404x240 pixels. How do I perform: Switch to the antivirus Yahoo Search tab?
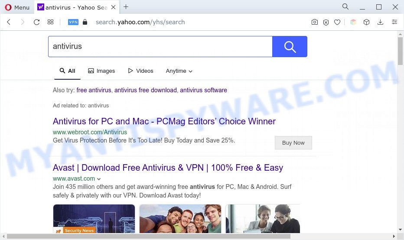tap(77, 7)
